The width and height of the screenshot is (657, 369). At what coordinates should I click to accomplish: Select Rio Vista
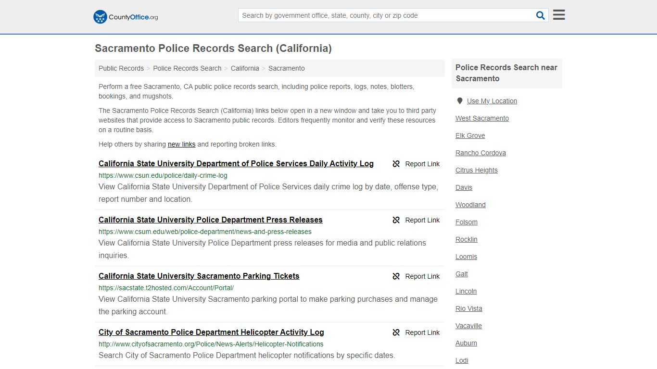pyautogui.click(x=469, y=308)
